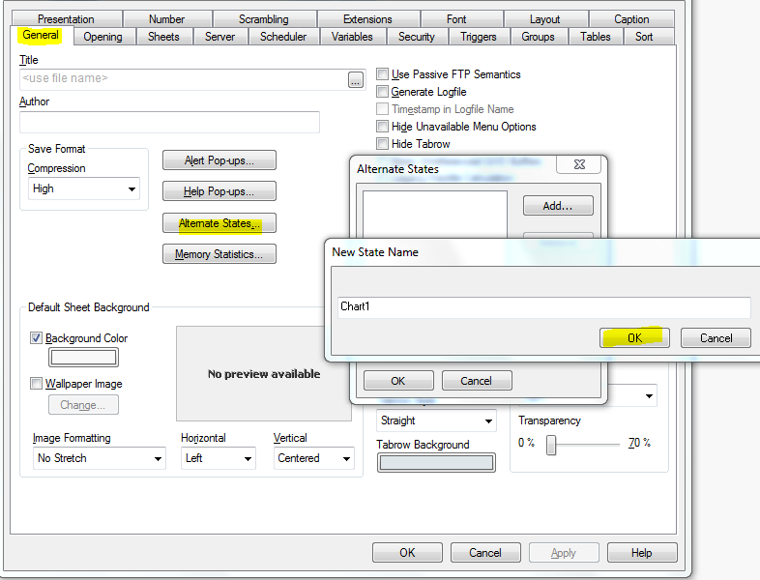Focus the Author input field
This screenshot has width=760, height=580.
[x=169, y=122]
